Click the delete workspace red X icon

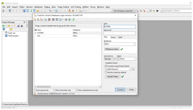point(144,11)
